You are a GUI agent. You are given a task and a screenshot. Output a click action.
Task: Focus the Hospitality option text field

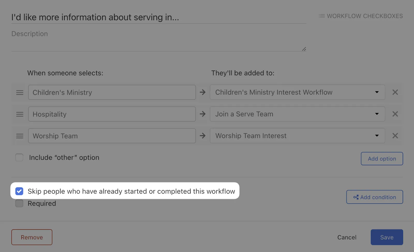click(x=112, y=114)
